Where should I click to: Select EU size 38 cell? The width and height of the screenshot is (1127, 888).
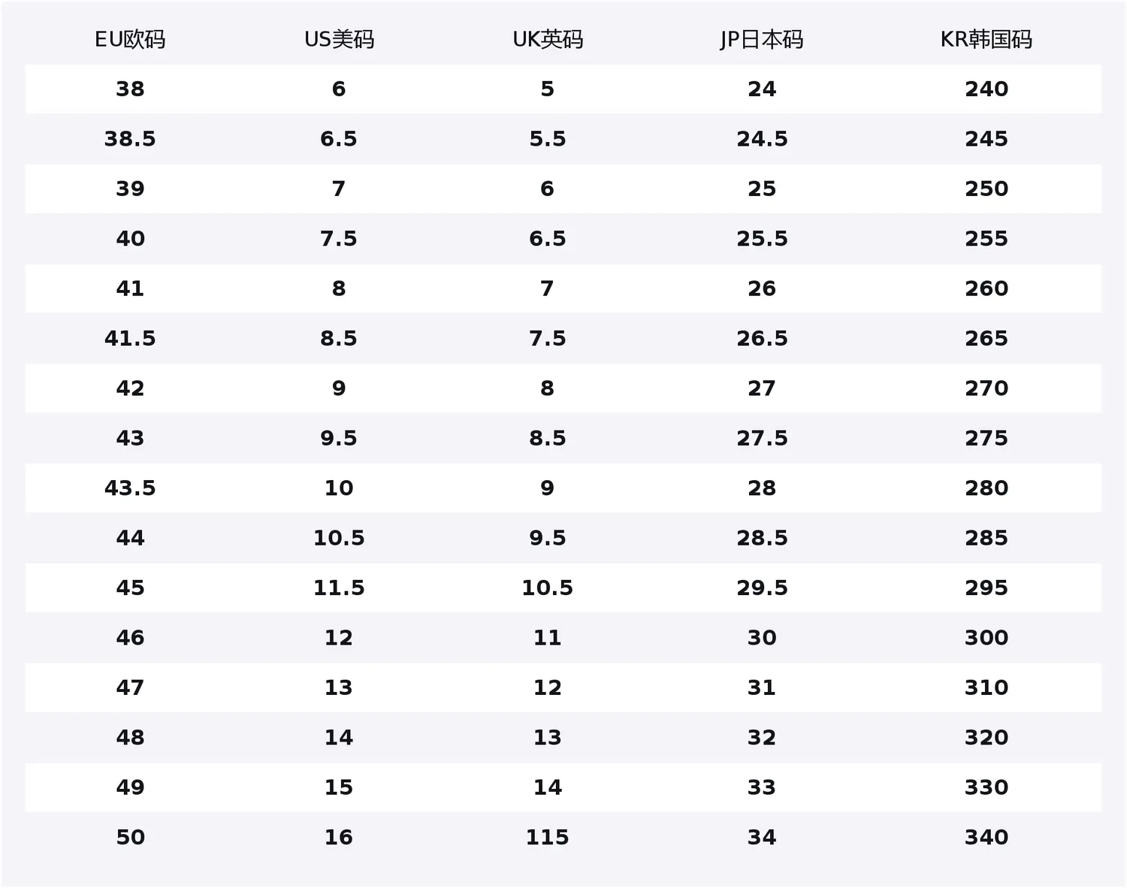coord(130,89)
